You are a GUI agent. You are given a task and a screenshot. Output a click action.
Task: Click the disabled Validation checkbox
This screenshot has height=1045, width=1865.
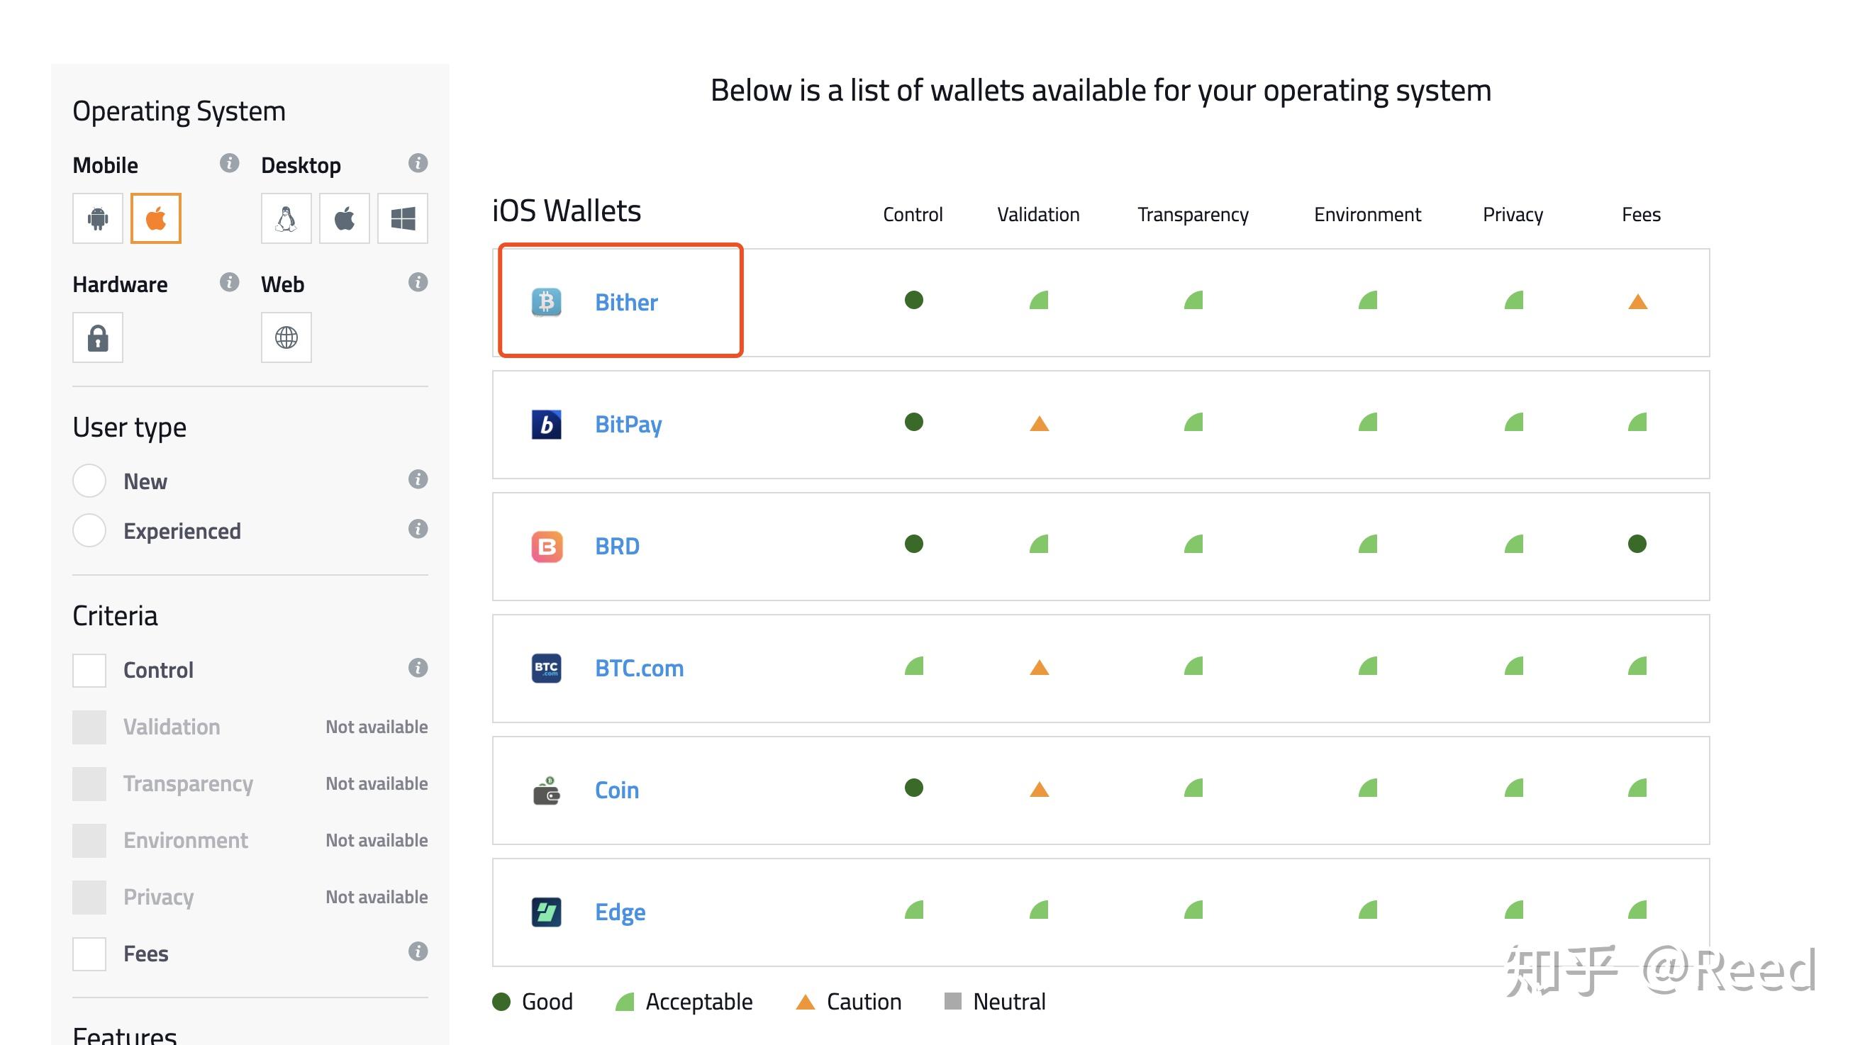(x=89, y=727)
